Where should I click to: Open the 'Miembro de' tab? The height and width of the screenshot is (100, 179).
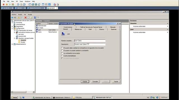pyautogui.click(x=78, y=29)
